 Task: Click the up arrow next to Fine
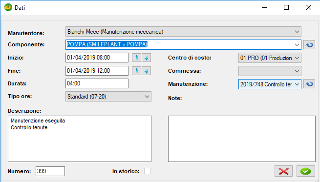[x=136, y=71]
